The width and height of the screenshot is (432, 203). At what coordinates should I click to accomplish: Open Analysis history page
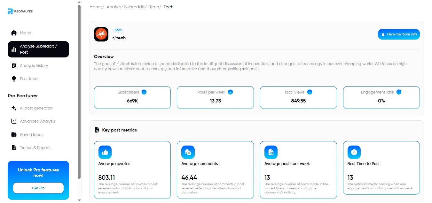34,66
